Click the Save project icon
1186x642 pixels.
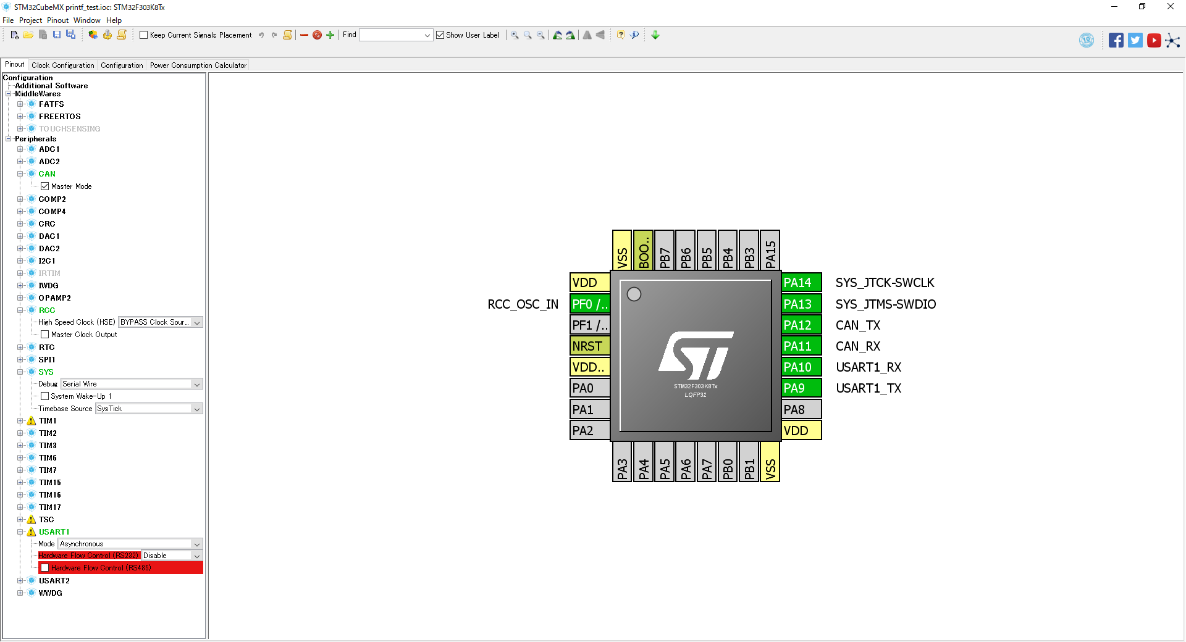[x=57, y=35]
